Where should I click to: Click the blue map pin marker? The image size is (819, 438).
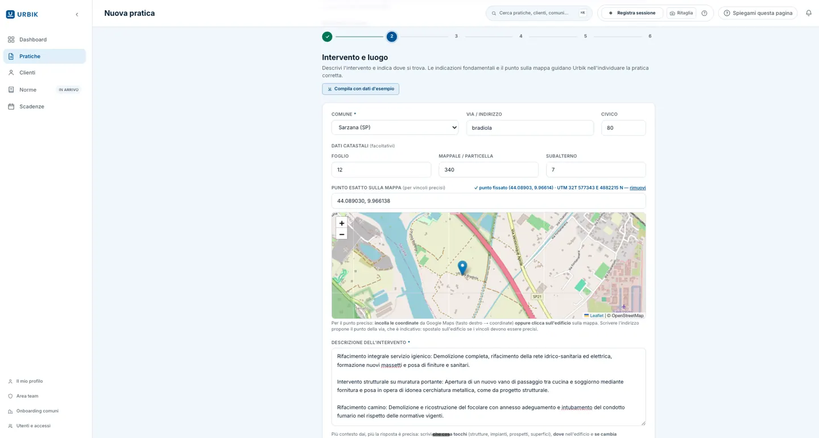(462, 268)
